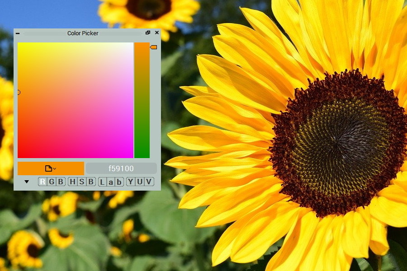Click the orange slider handle beside the vertical strip
Image resolution: width=407 pixels, height=271 pixels.
tap(153, 47)
